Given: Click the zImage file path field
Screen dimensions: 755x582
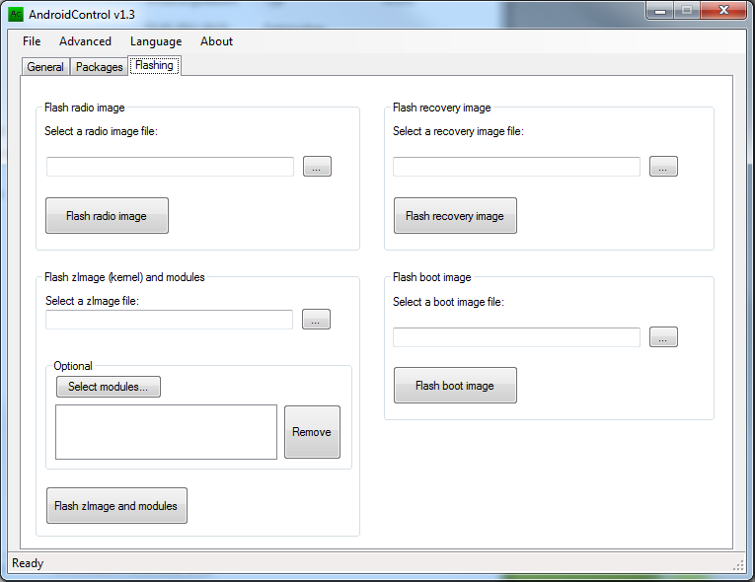Looking at the screenshot, I should 169,320.
